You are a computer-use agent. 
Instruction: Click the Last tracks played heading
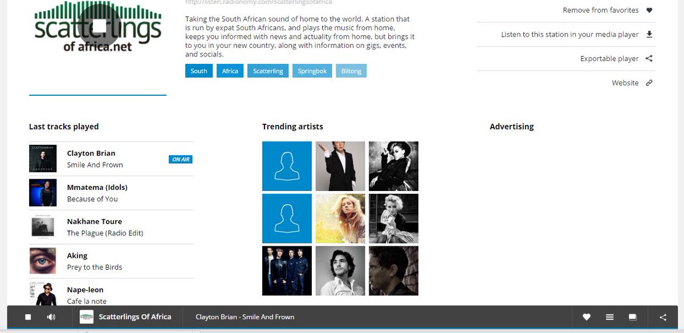point(64,127)
